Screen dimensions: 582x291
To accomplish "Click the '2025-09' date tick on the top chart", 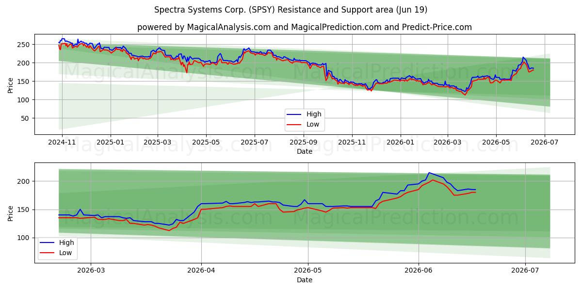I will (x=303, y=143).
